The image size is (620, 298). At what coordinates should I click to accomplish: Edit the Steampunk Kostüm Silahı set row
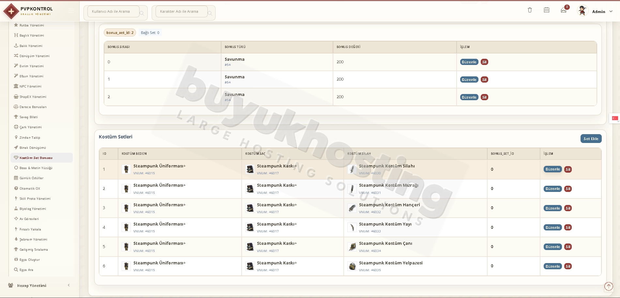[552, 169]
